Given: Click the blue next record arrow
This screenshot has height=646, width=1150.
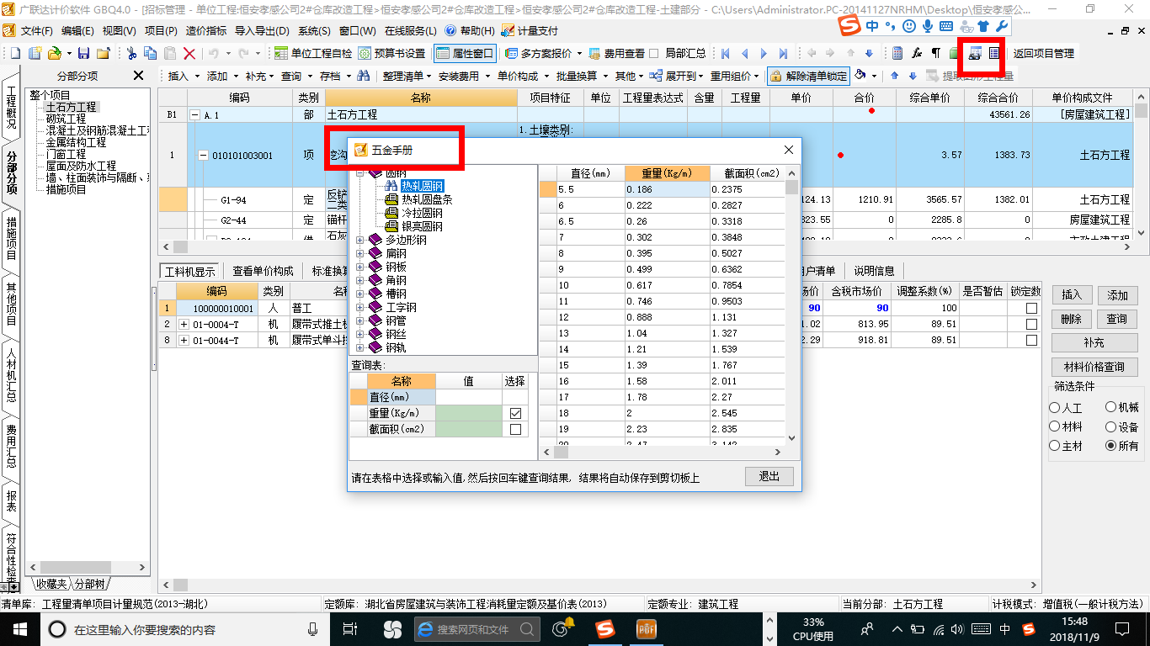Looking at the screenshot, I should click(x=764, y=53).
